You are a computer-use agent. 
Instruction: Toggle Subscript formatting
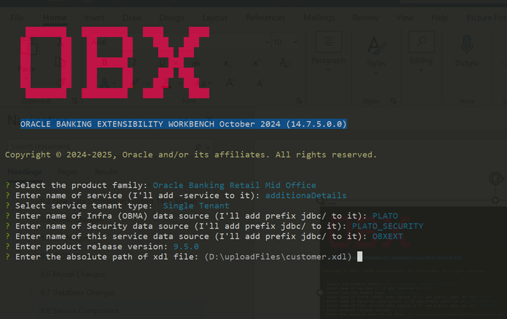point(227,64)
